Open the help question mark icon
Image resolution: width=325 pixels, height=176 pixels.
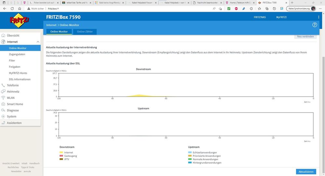[x=315, y=25]
